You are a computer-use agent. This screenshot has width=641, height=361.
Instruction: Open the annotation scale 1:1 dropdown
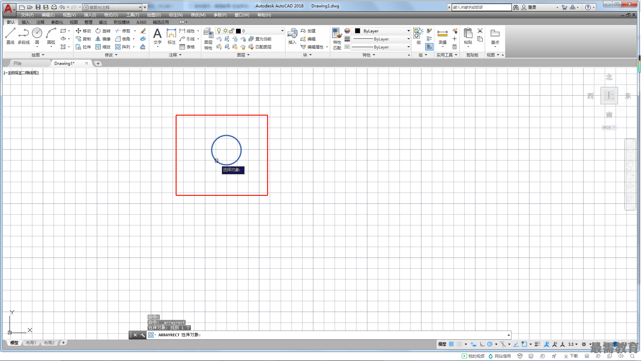pyautogui.click(x=573, y=344)
